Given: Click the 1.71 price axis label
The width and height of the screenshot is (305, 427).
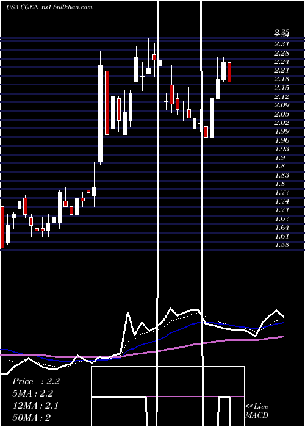Looking at the screenshot, I should pos(282,210).
